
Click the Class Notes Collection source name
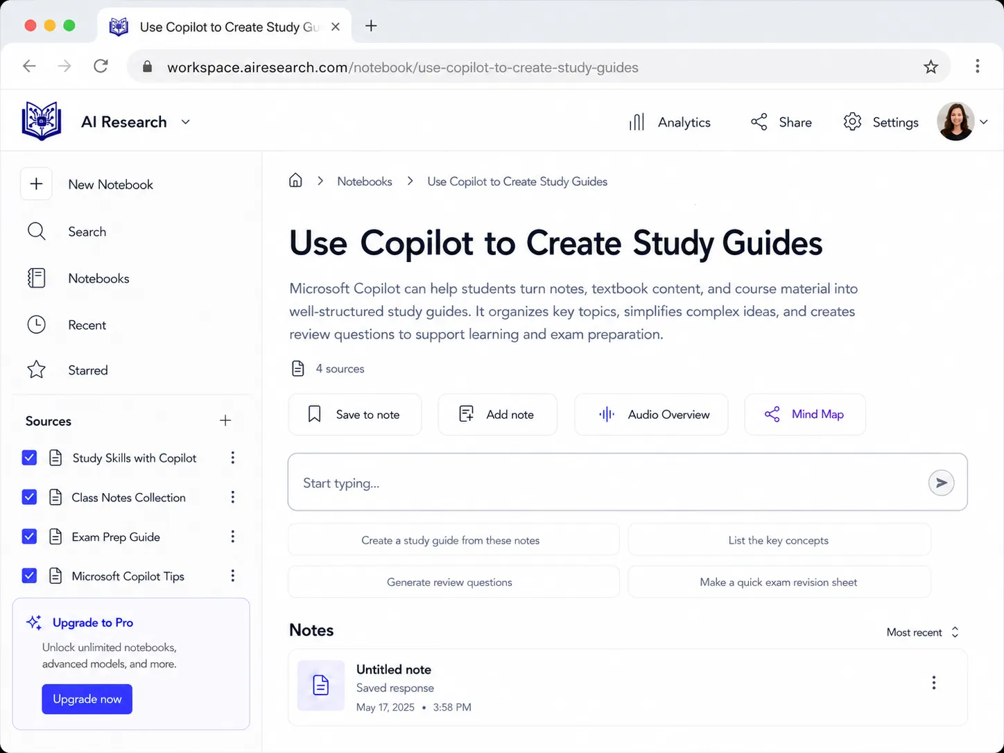(128, 498)
